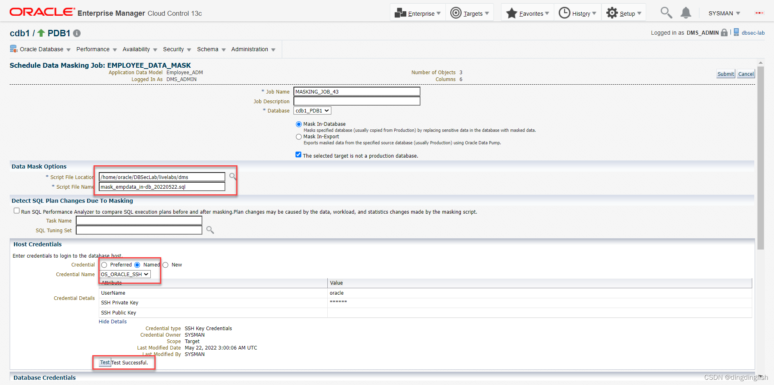Click the Cancel button
The image size is (774, 385).
(x=746, y=74)
